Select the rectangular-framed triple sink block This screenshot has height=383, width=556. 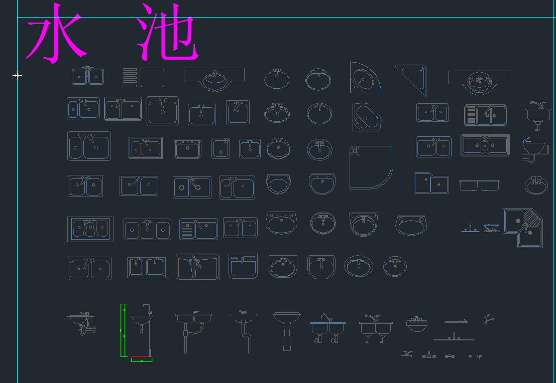[x=90, y=230]
